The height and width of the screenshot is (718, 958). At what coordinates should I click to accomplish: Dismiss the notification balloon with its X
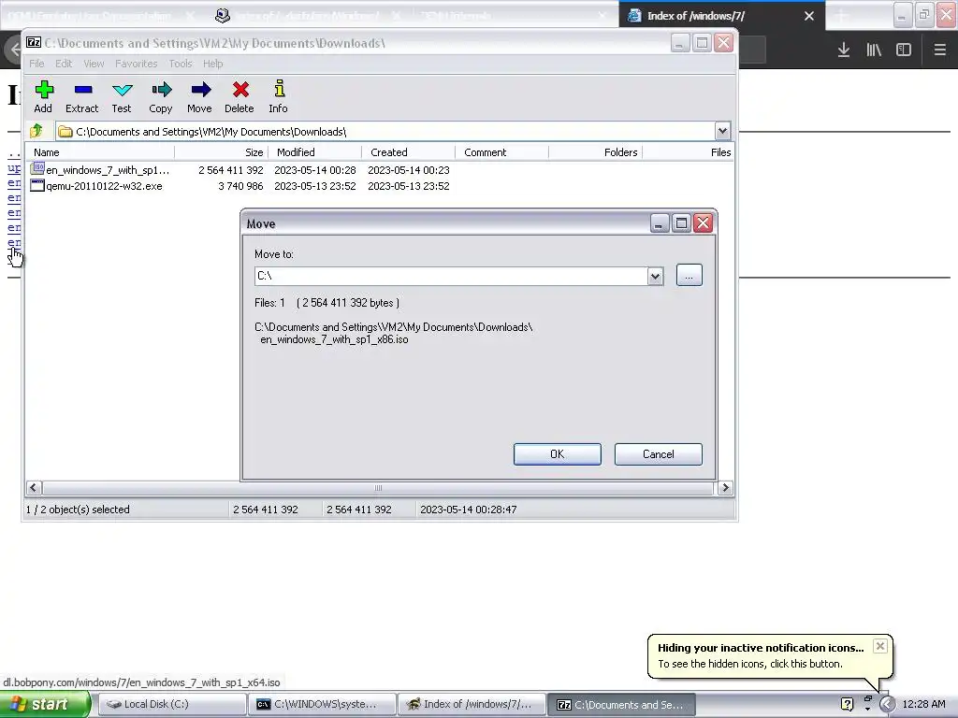pos(879,646)
